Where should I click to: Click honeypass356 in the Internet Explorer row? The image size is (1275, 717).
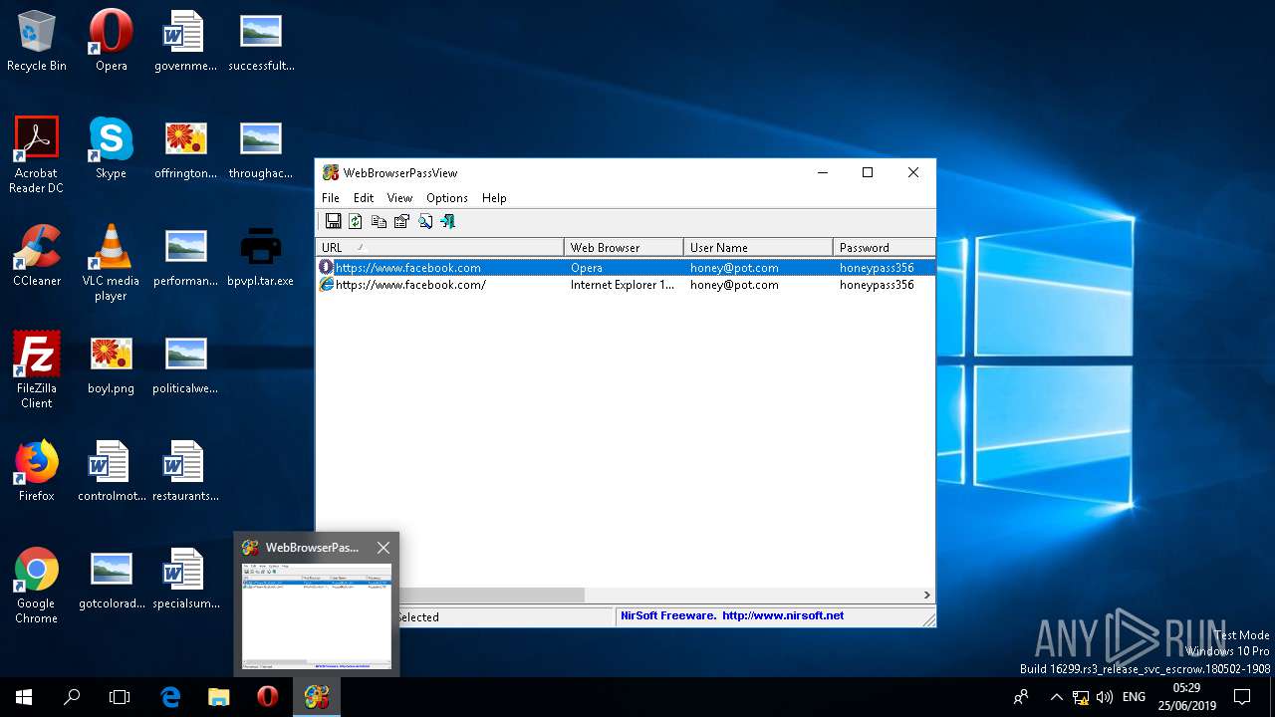(x=877, y=285)
